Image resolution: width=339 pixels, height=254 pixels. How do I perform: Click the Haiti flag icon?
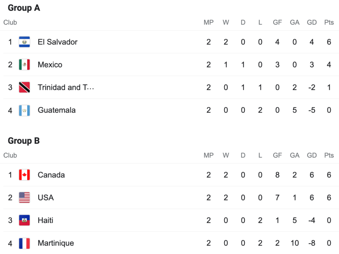[24, 221]
